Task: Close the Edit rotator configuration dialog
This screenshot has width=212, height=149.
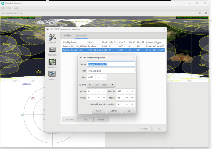Action: [x=134, y=57]
